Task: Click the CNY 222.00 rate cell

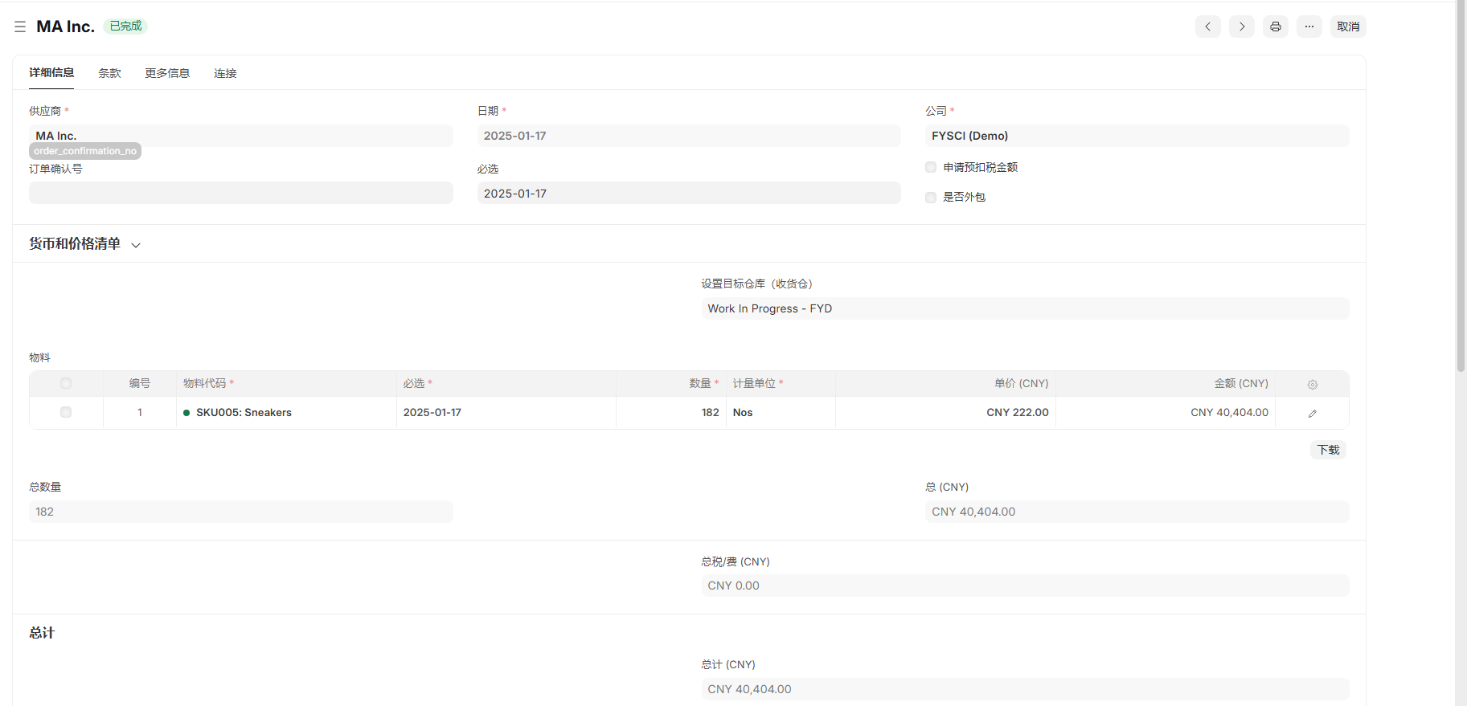Action: pos(945,412)
